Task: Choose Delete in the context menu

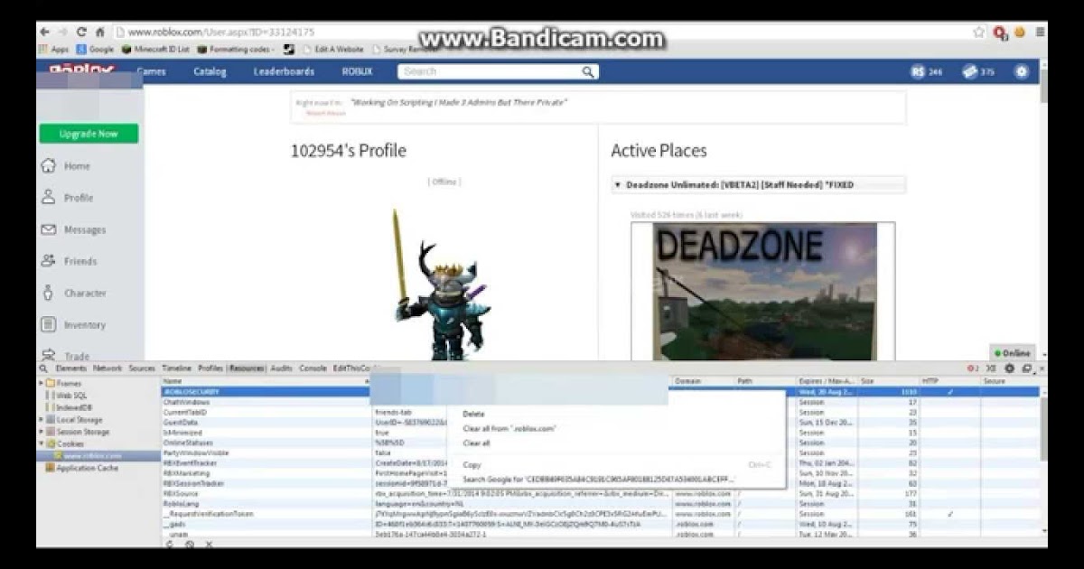Action: pos(473,414)
